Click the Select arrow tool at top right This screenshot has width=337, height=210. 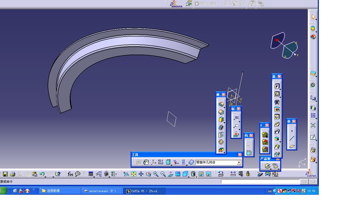click(x=313, y=17)
